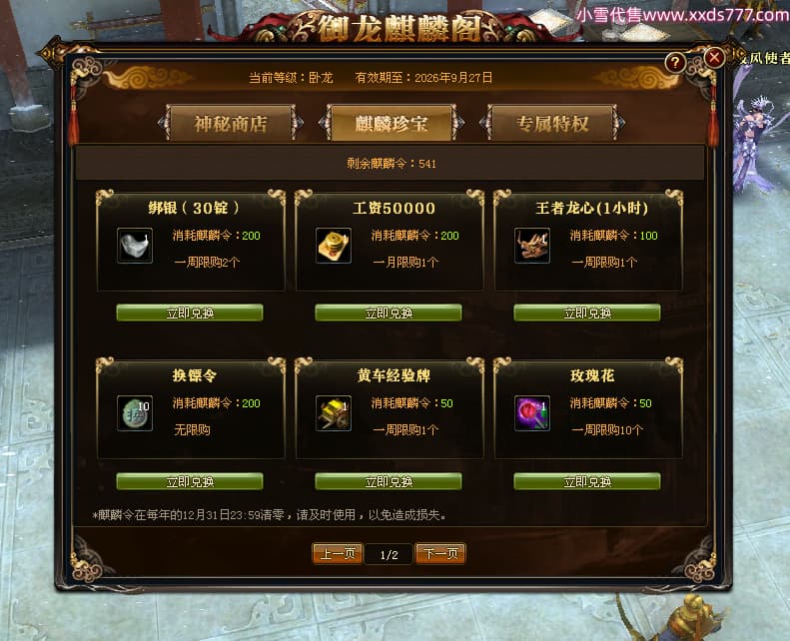
Task: Close the 御龙麒麟阁 window
Action: coord(714,58)
